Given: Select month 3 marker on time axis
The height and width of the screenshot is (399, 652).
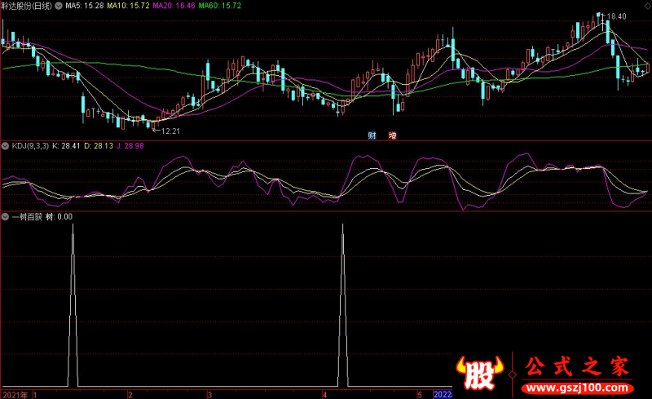Looking at the screenshot, I should pyautogui.click(x=210, y=395).
